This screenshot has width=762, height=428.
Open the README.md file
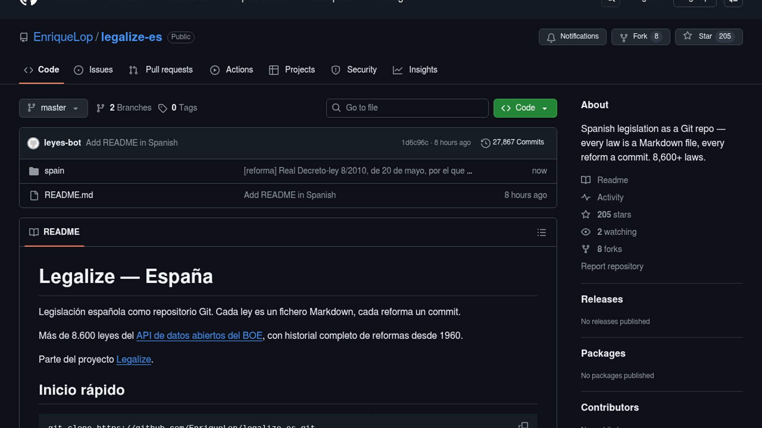click(x=69, y=195)
